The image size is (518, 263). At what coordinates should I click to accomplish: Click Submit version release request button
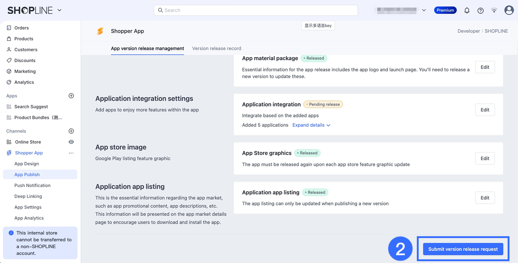[x=463, y=249]
